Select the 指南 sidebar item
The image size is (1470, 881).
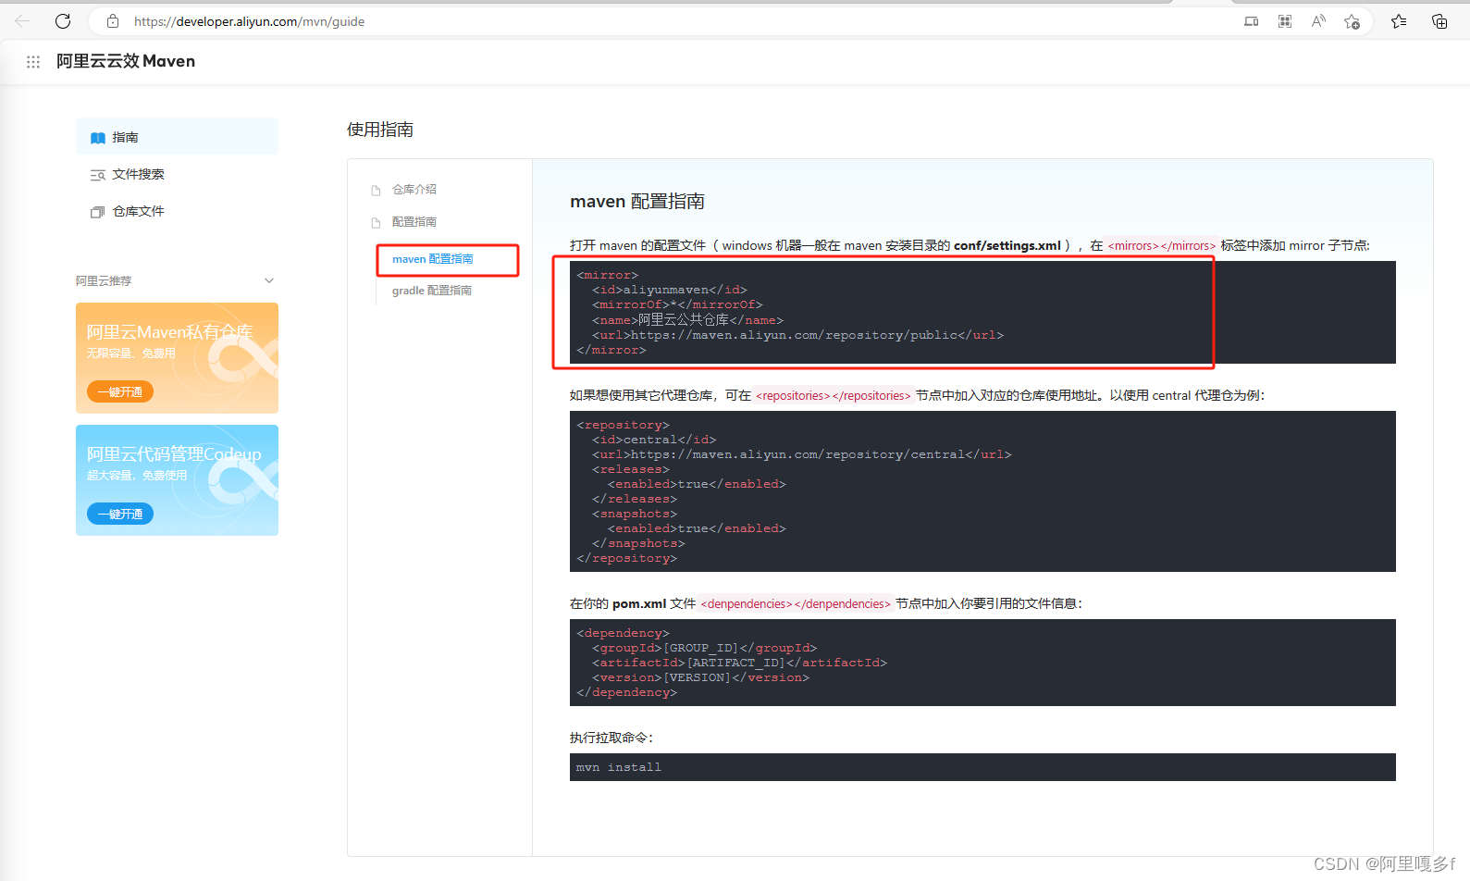pos(177,137)
